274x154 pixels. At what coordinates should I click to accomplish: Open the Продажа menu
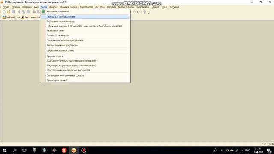tap(64, 7)
